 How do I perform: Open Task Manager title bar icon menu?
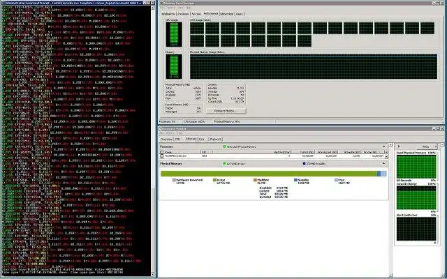tap(161, 3)
